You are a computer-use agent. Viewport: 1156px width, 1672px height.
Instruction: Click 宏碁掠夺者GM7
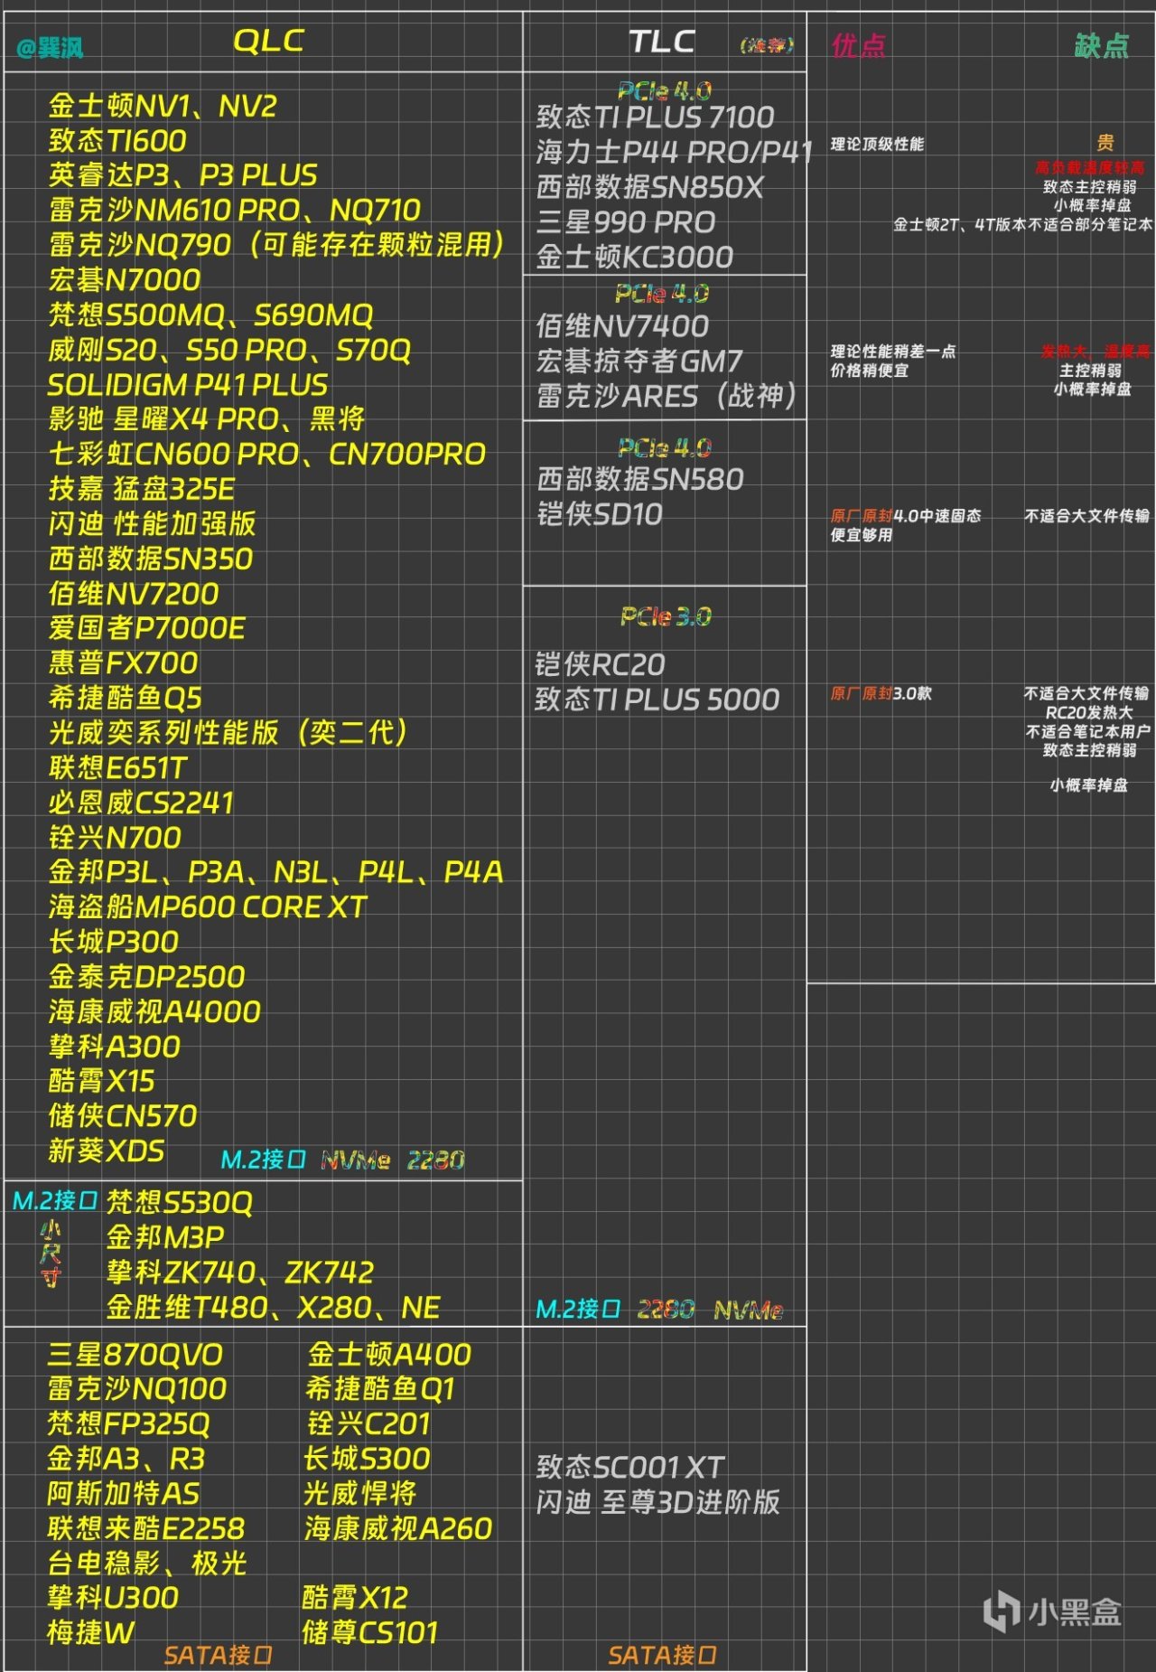(x=639, y=362)
